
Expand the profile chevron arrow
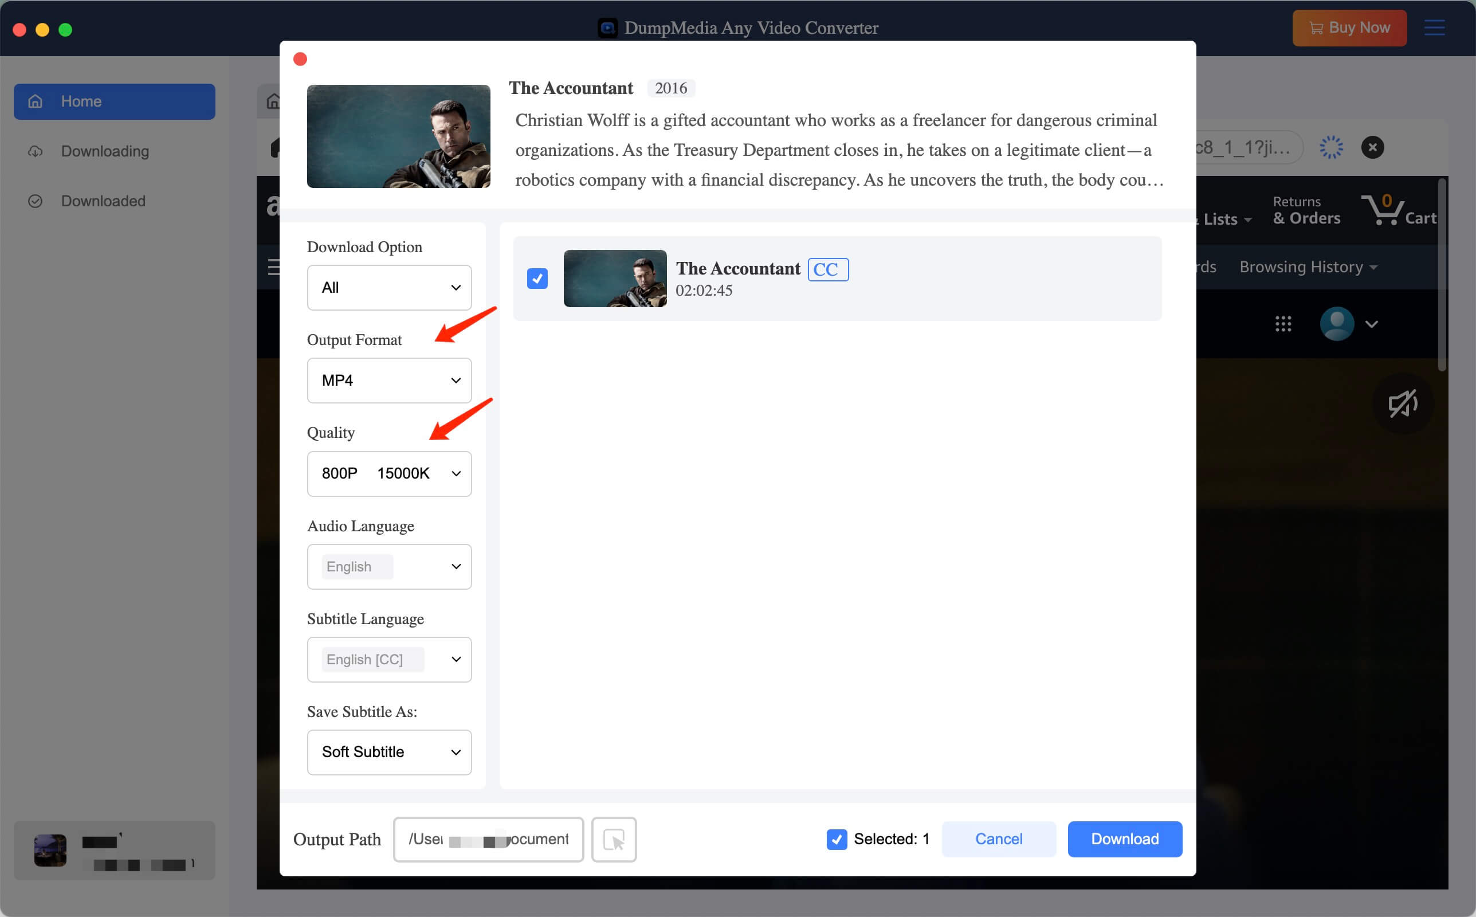[x=1372, y=324]
